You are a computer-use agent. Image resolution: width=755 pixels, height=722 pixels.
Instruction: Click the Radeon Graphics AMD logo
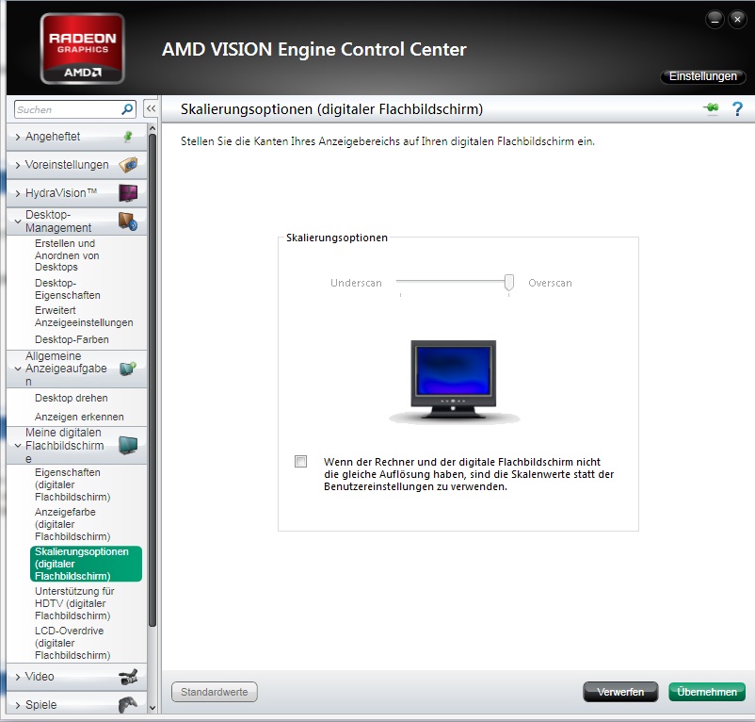coord(82,49)
